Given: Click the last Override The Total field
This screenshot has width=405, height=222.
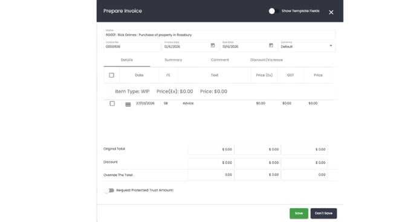Looking at the screenshot, I should tap(305, 175).
